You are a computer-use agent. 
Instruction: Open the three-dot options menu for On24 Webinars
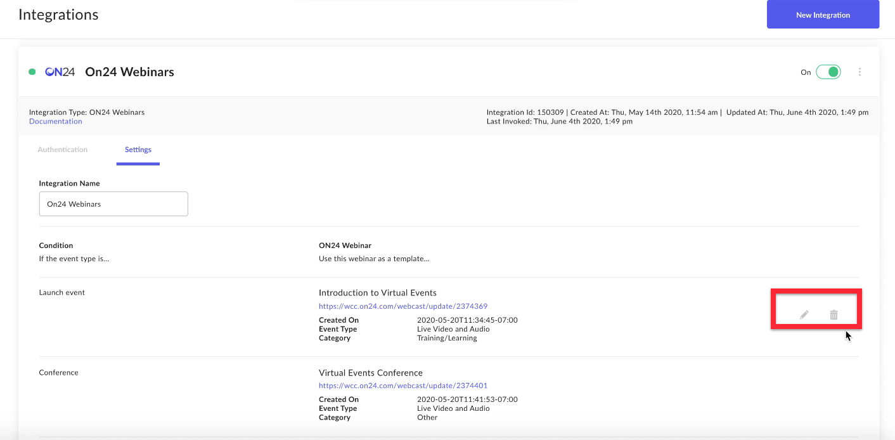(x=860, y=72)
